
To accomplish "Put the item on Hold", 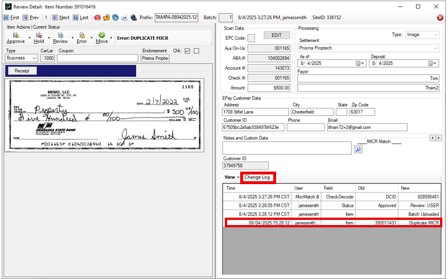I will click(39, 38).
